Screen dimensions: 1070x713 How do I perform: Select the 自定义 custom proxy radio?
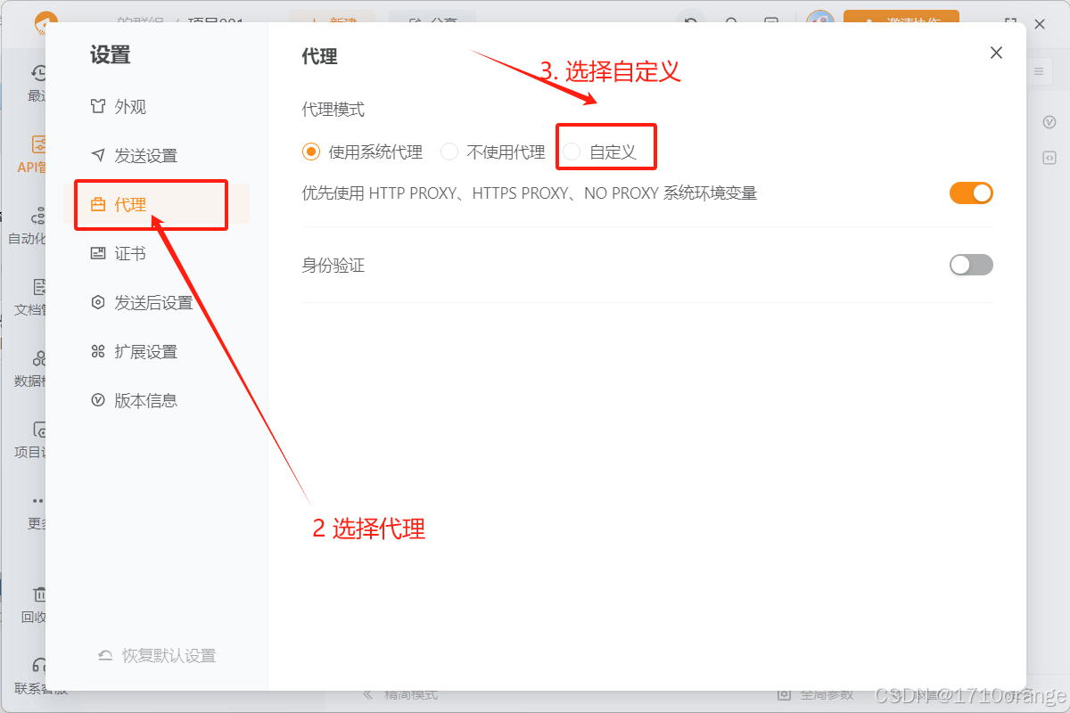click(600, 152)
